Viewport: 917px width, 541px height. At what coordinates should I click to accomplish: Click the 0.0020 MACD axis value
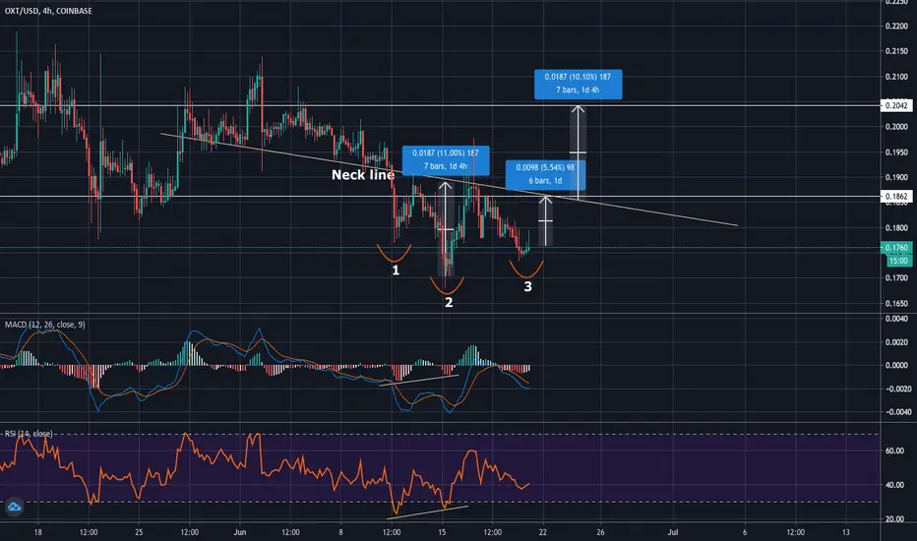[896, 342]
